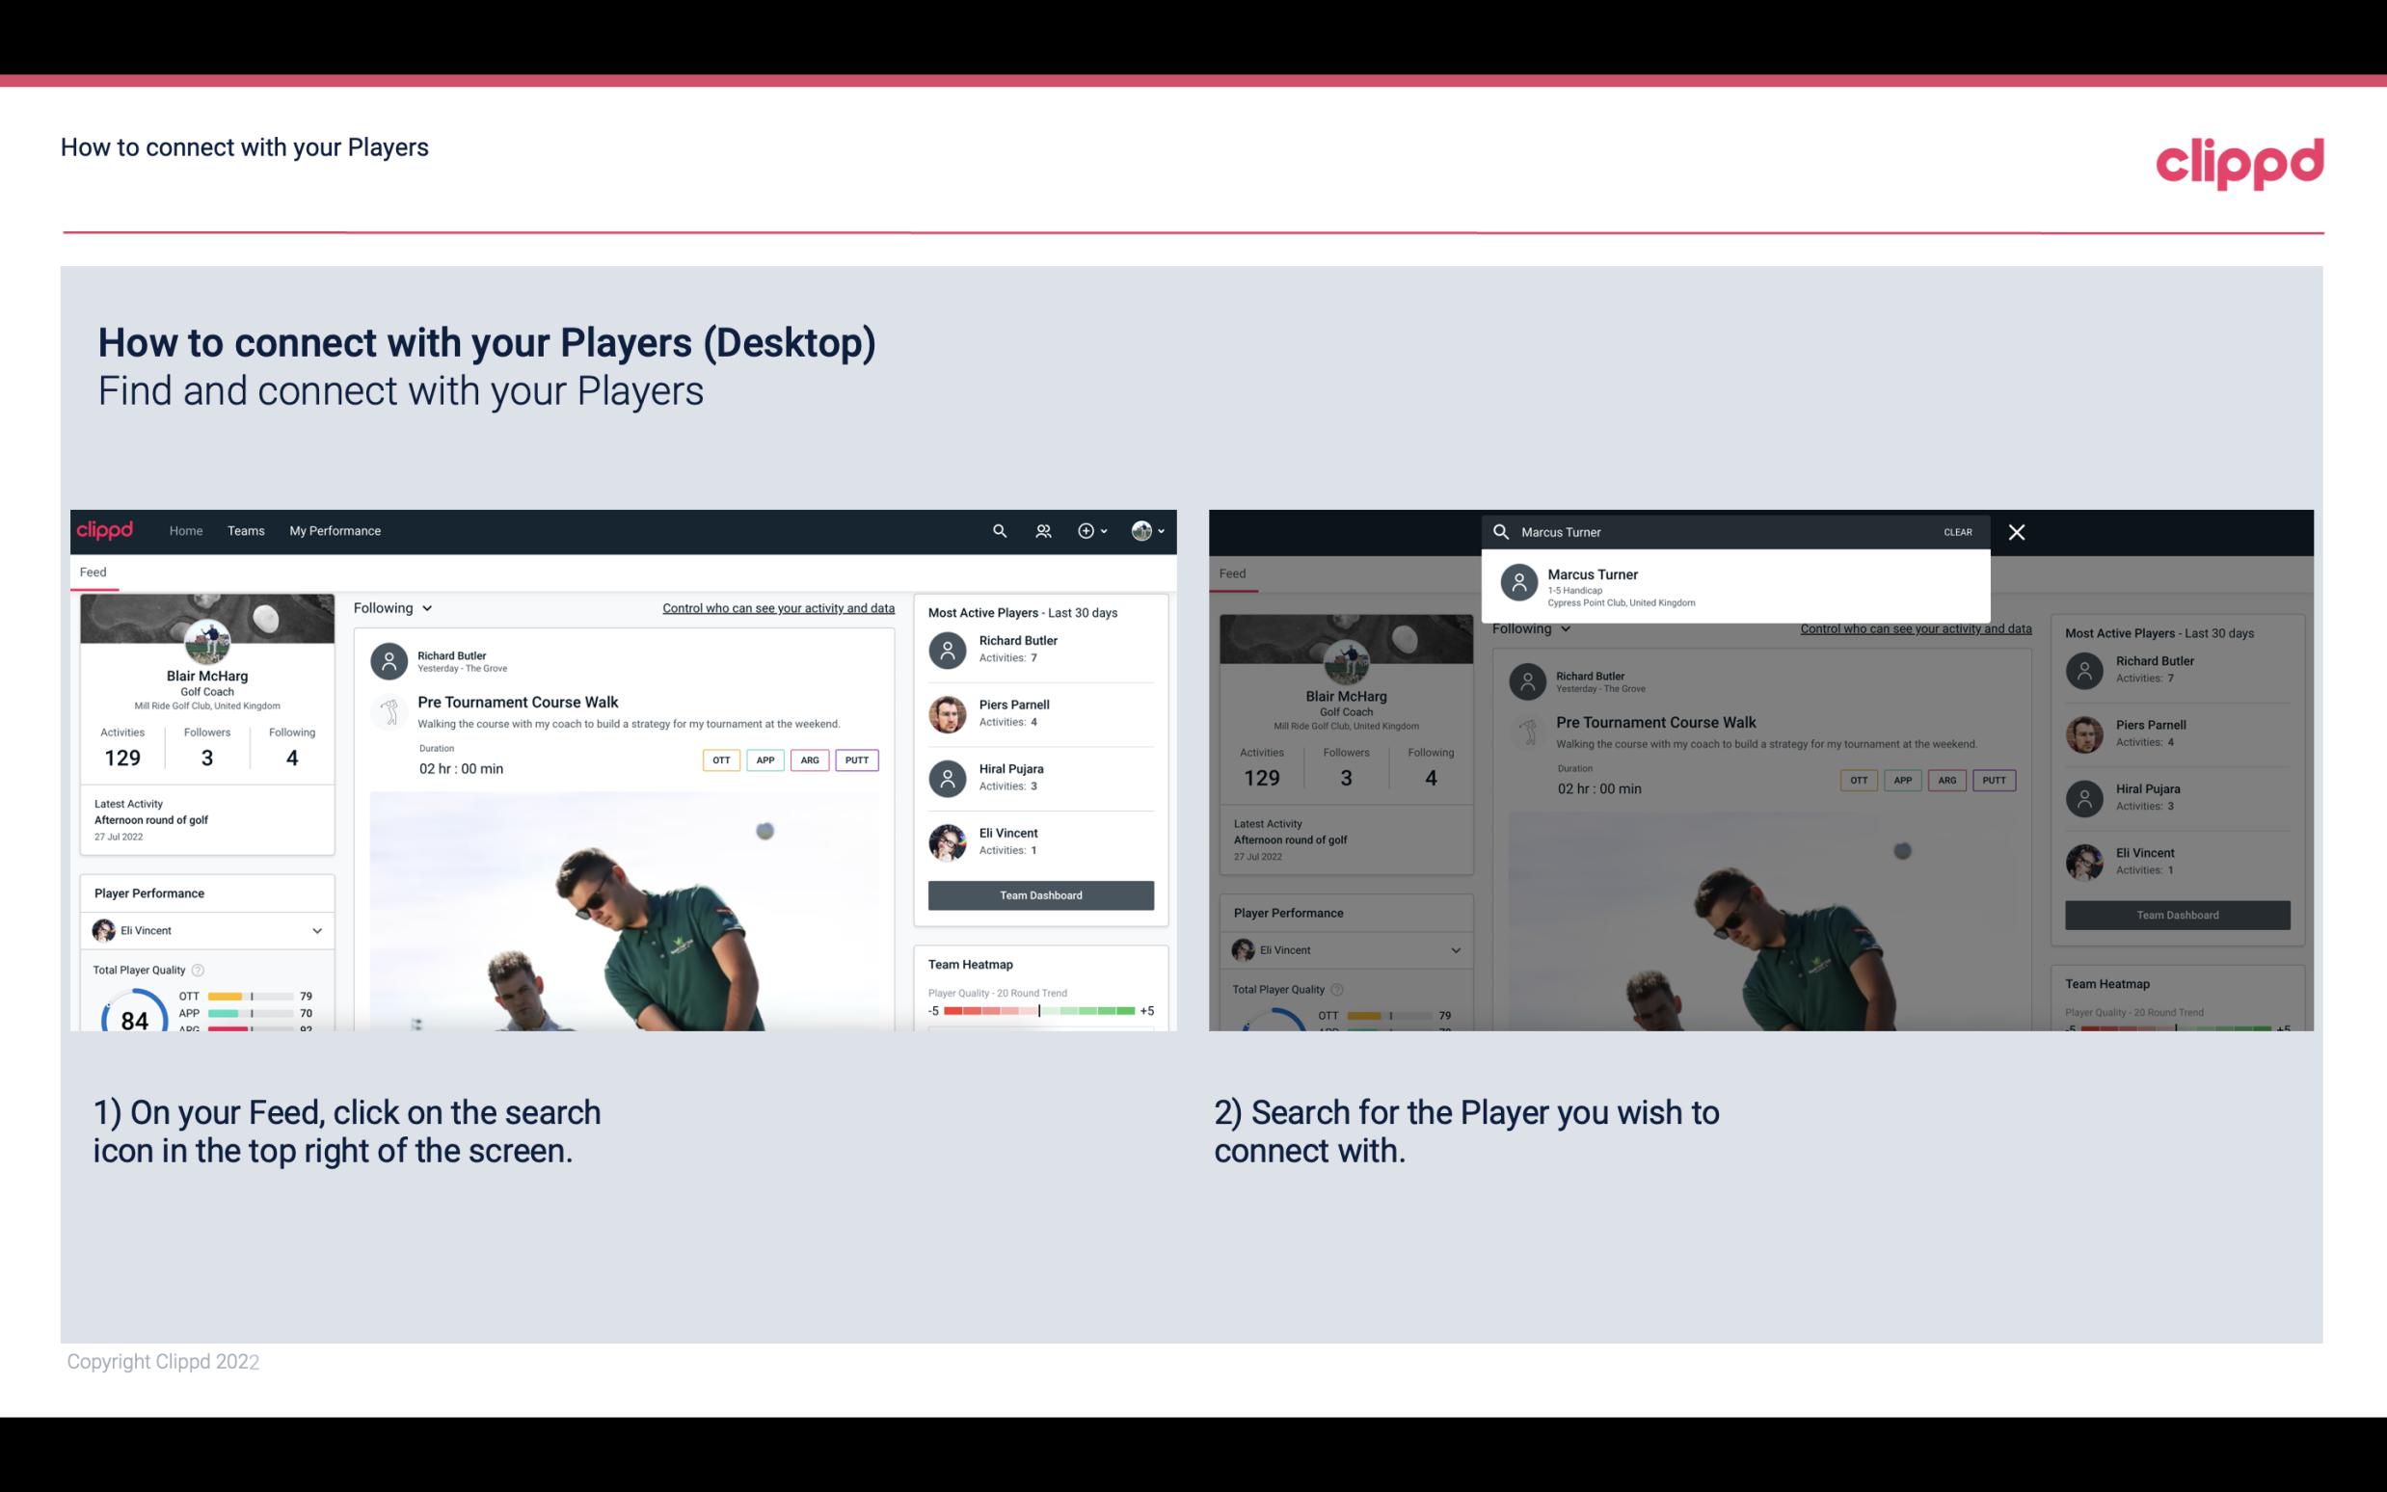Image resolution: width=2387 pixels, height=1492 pixels.
Task: Select the Home tab in navigation
Action: 184,531
